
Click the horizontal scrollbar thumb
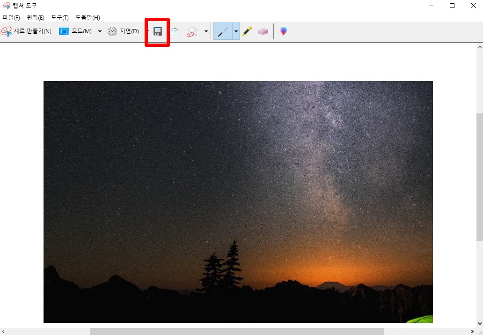click(x=237, y=331)
